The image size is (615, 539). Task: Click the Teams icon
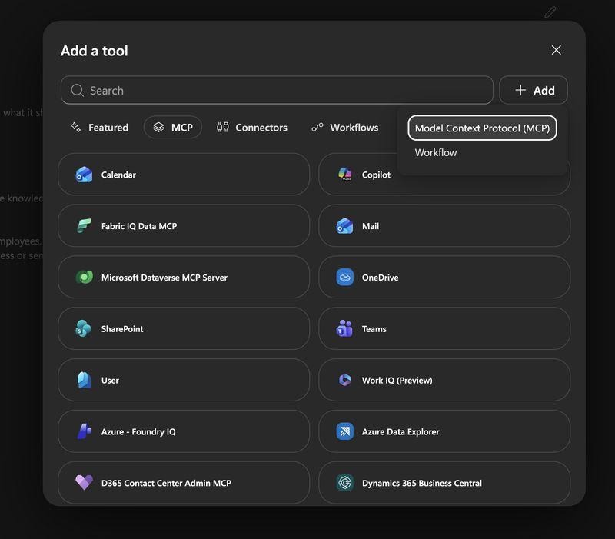344,329
